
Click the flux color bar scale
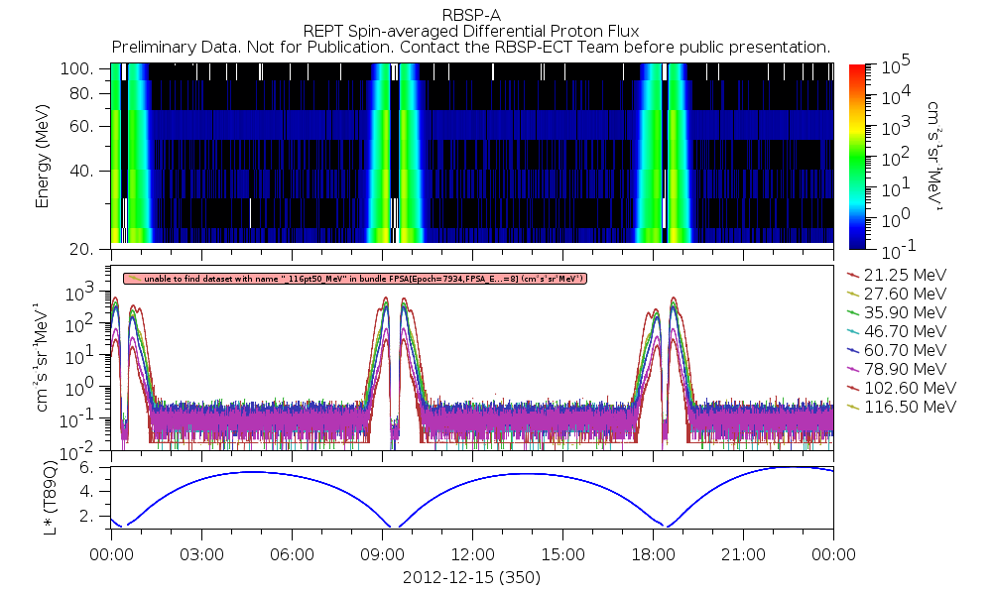pos(857,154)
